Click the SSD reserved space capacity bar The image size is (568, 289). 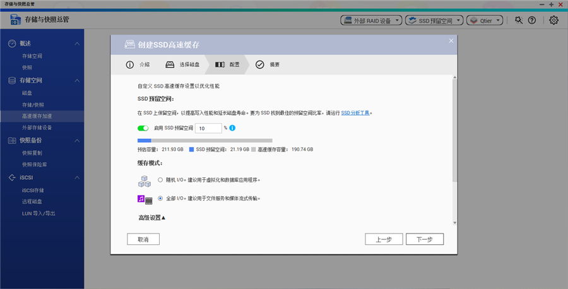[204, 141]
